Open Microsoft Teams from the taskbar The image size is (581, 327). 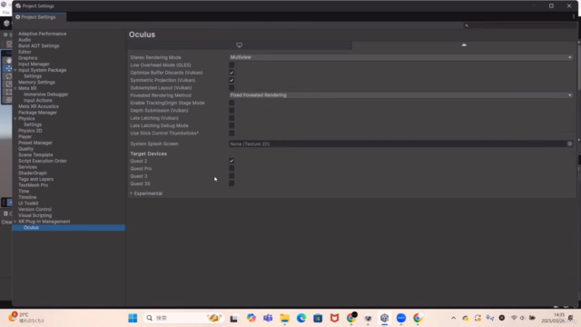click(x=268, y=318)
